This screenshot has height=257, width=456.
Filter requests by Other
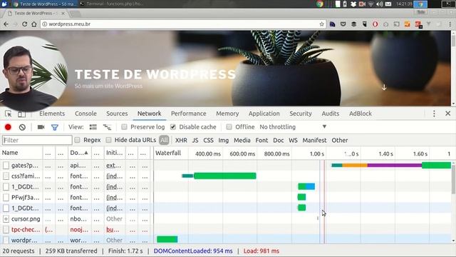point(340,140)
